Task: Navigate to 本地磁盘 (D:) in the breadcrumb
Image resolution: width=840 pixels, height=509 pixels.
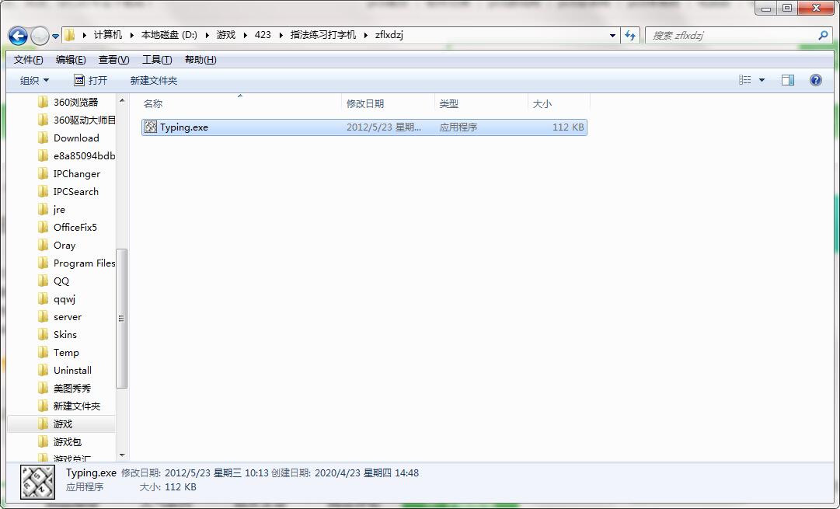Action: (170, 35)
